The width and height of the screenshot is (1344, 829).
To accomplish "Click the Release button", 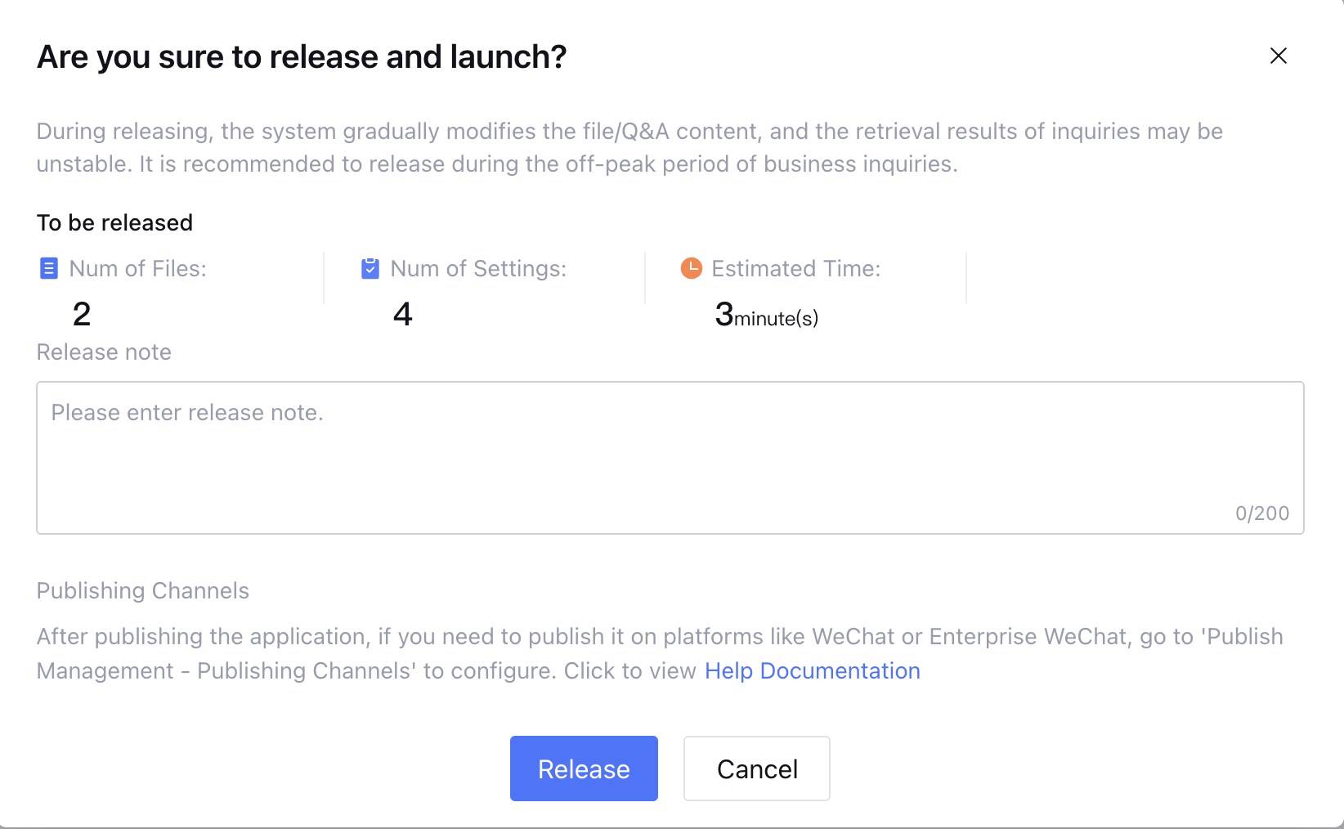I will [x=584, y=769].
